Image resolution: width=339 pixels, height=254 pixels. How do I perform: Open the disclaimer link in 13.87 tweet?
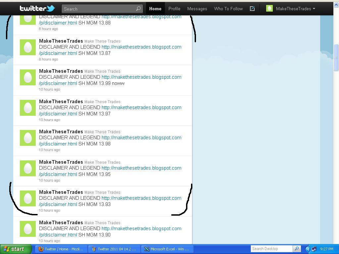point(110,50)
